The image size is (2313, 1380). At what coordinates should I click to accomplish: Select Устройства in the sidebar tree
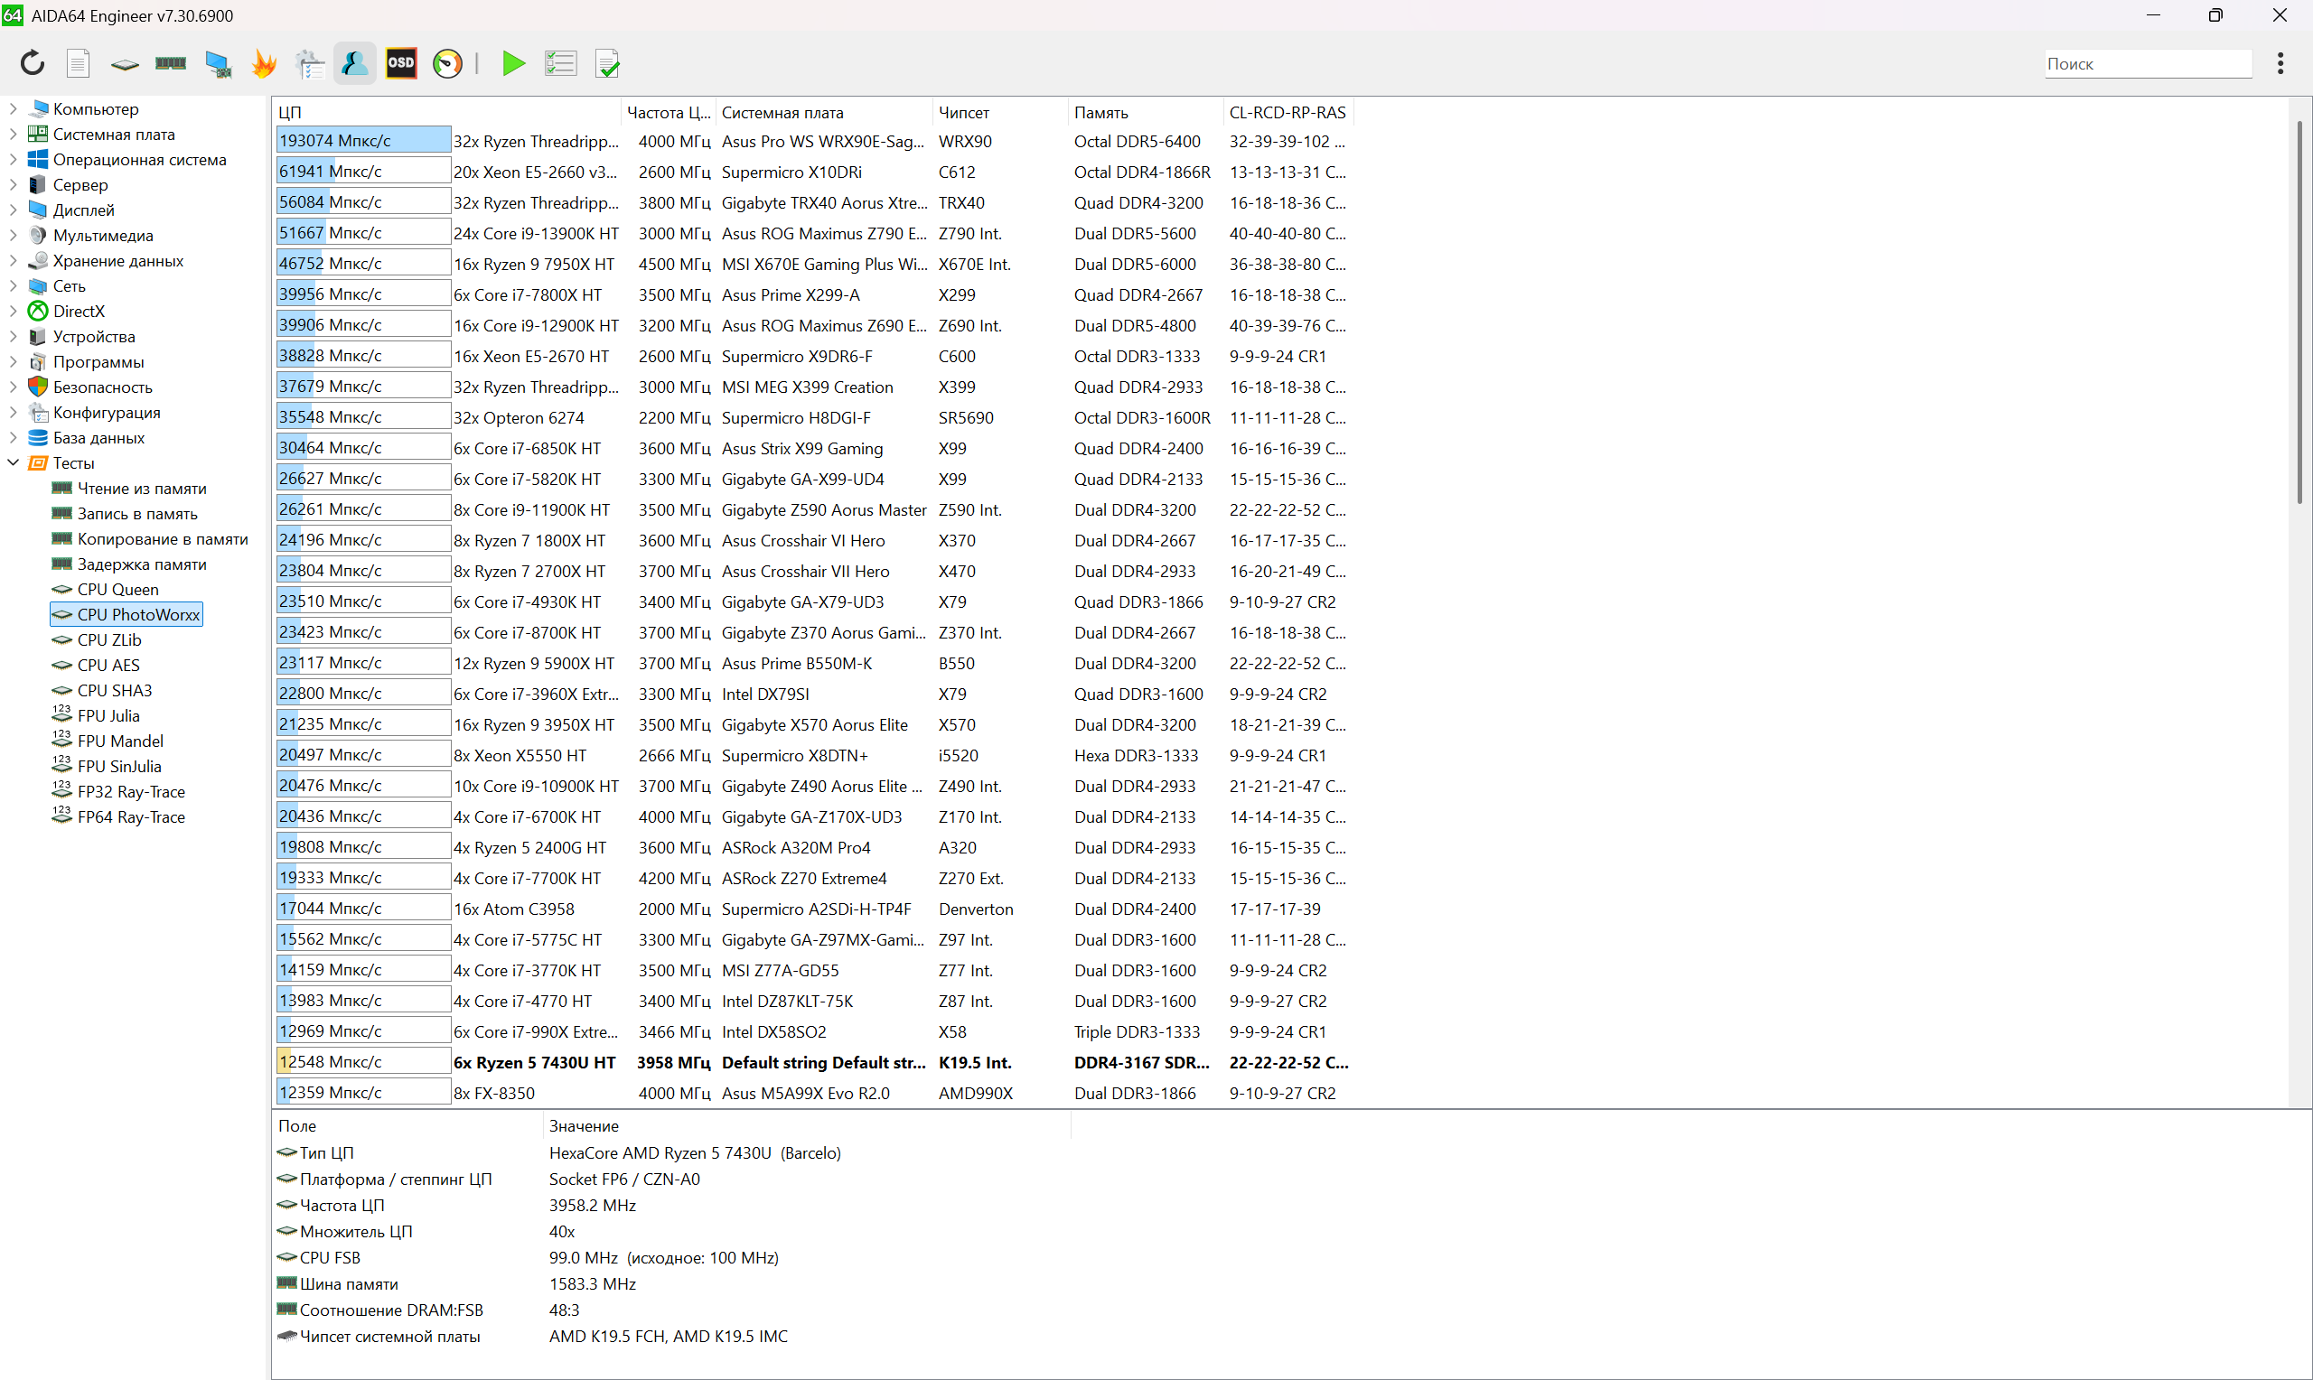[x=94, y=337]
